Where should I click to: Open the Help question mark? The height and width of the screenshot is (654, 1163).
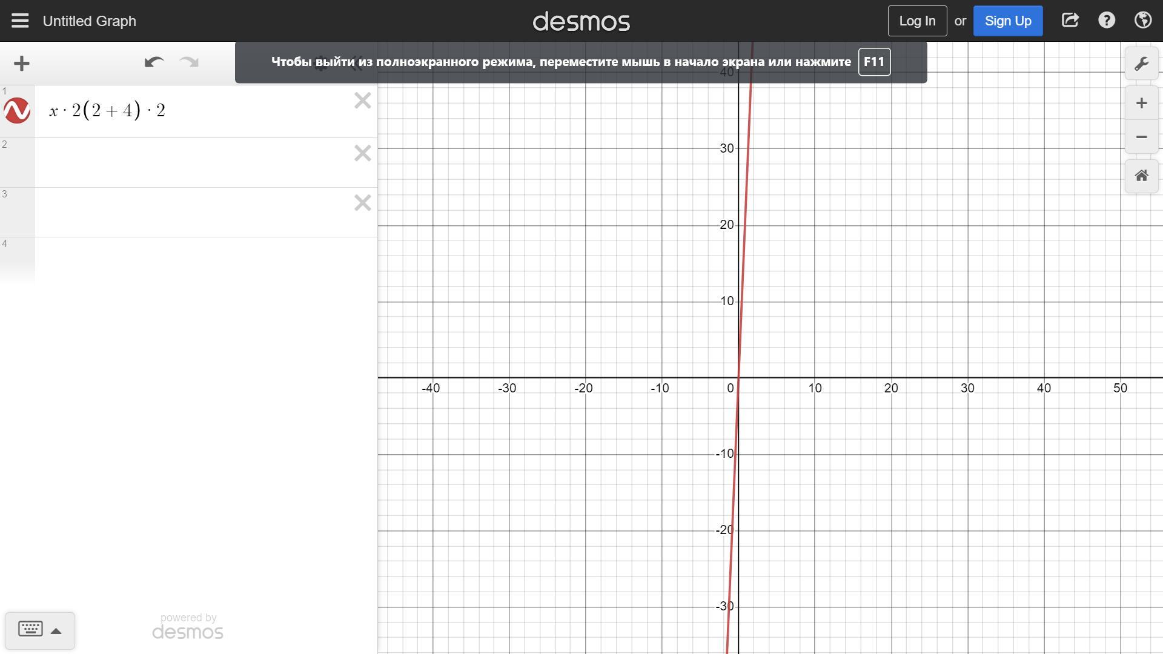[x=1106, y=21]
